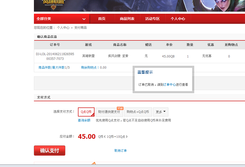Click the 英雄联盟 game cell
This screenshot has height=167, width=245.
pyautogui.click(x=88, y=56)
